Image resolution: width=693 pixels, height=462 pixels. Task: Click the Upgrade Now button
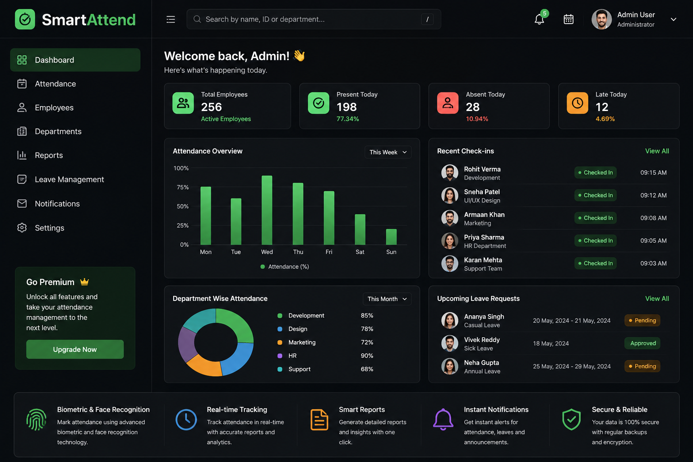[75, 349]
